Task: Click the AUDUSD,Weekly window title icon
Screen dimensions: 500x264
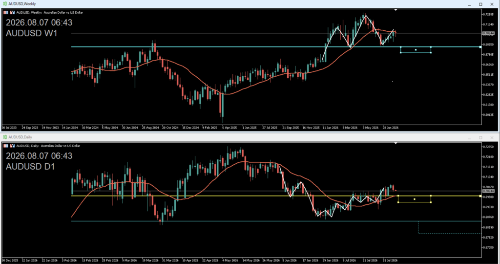Action: click(x=5, y=4)
